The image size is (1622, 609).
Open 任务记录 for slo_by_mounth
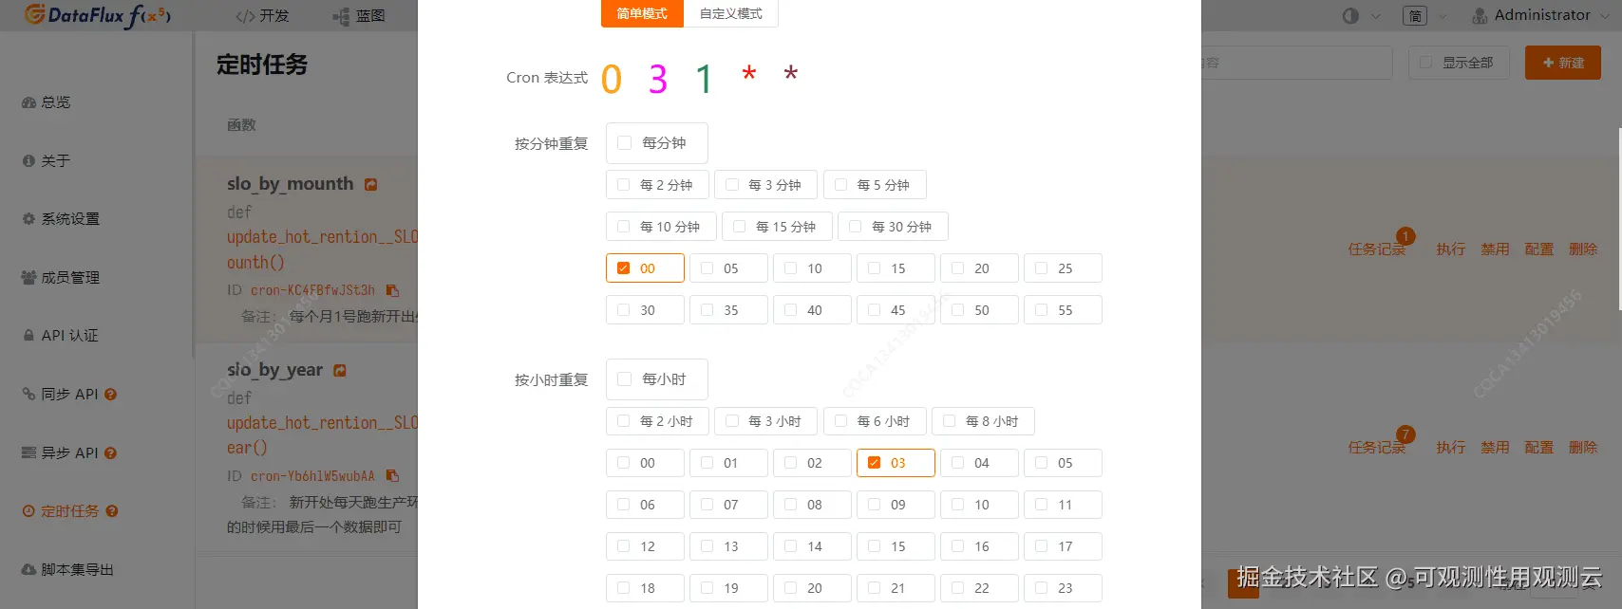[1376, 249]
